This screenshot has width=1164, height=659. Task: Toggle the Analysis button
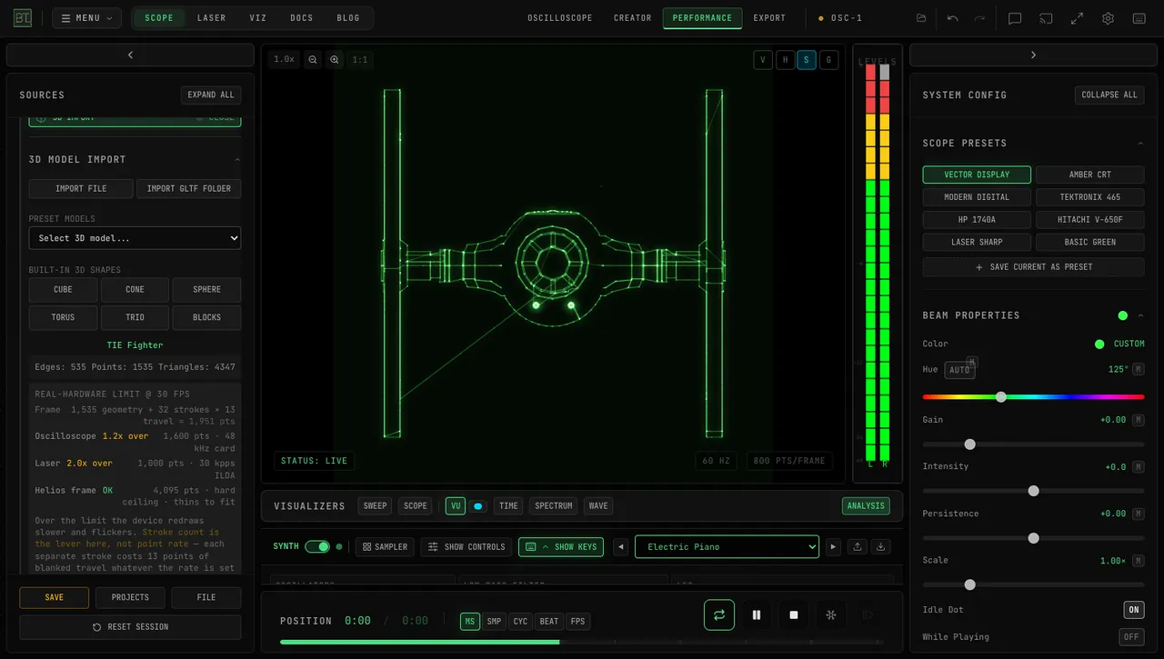pyautogui.click(x=866, y=506)
